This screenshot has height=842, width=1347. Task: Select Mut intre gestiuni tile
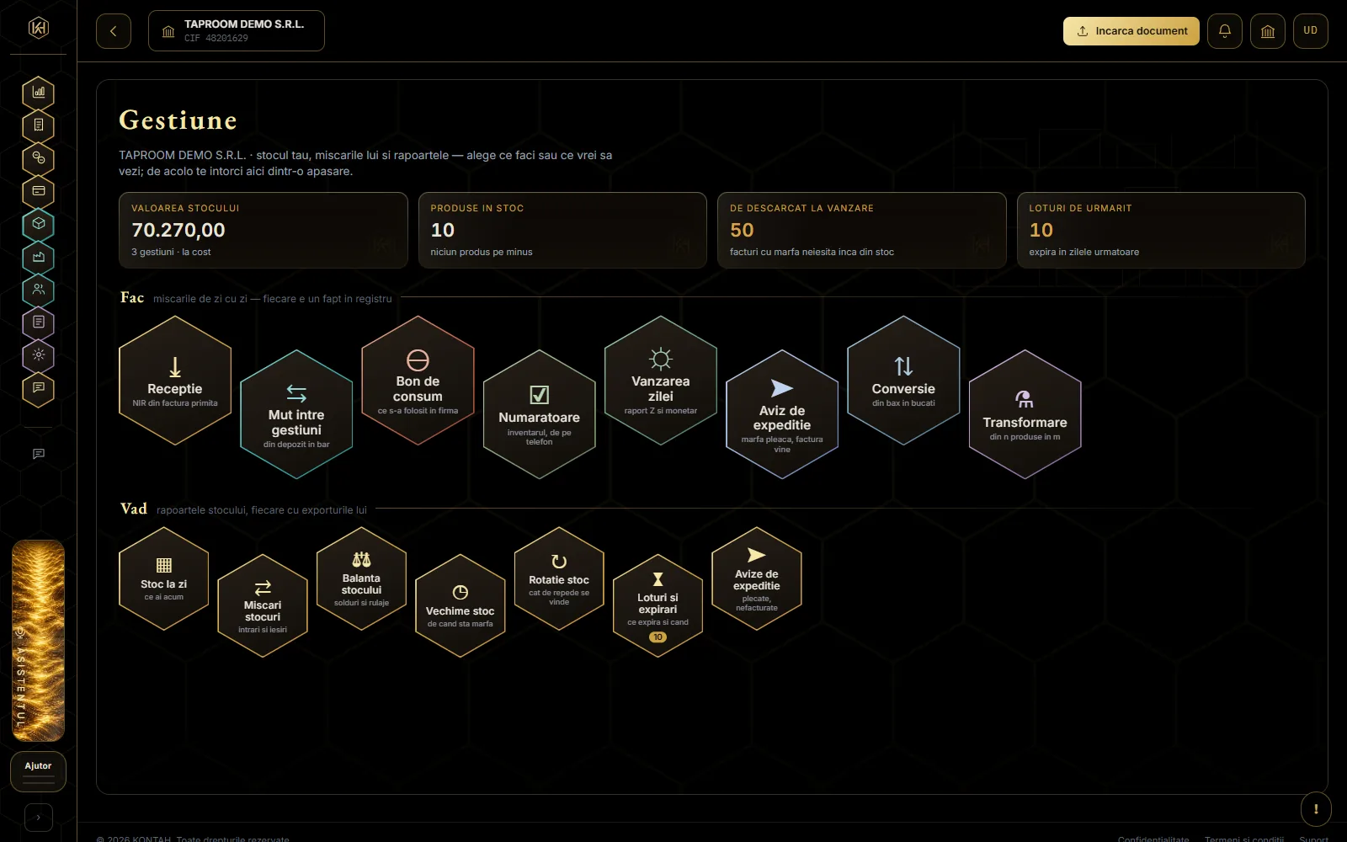coord(296,414)
